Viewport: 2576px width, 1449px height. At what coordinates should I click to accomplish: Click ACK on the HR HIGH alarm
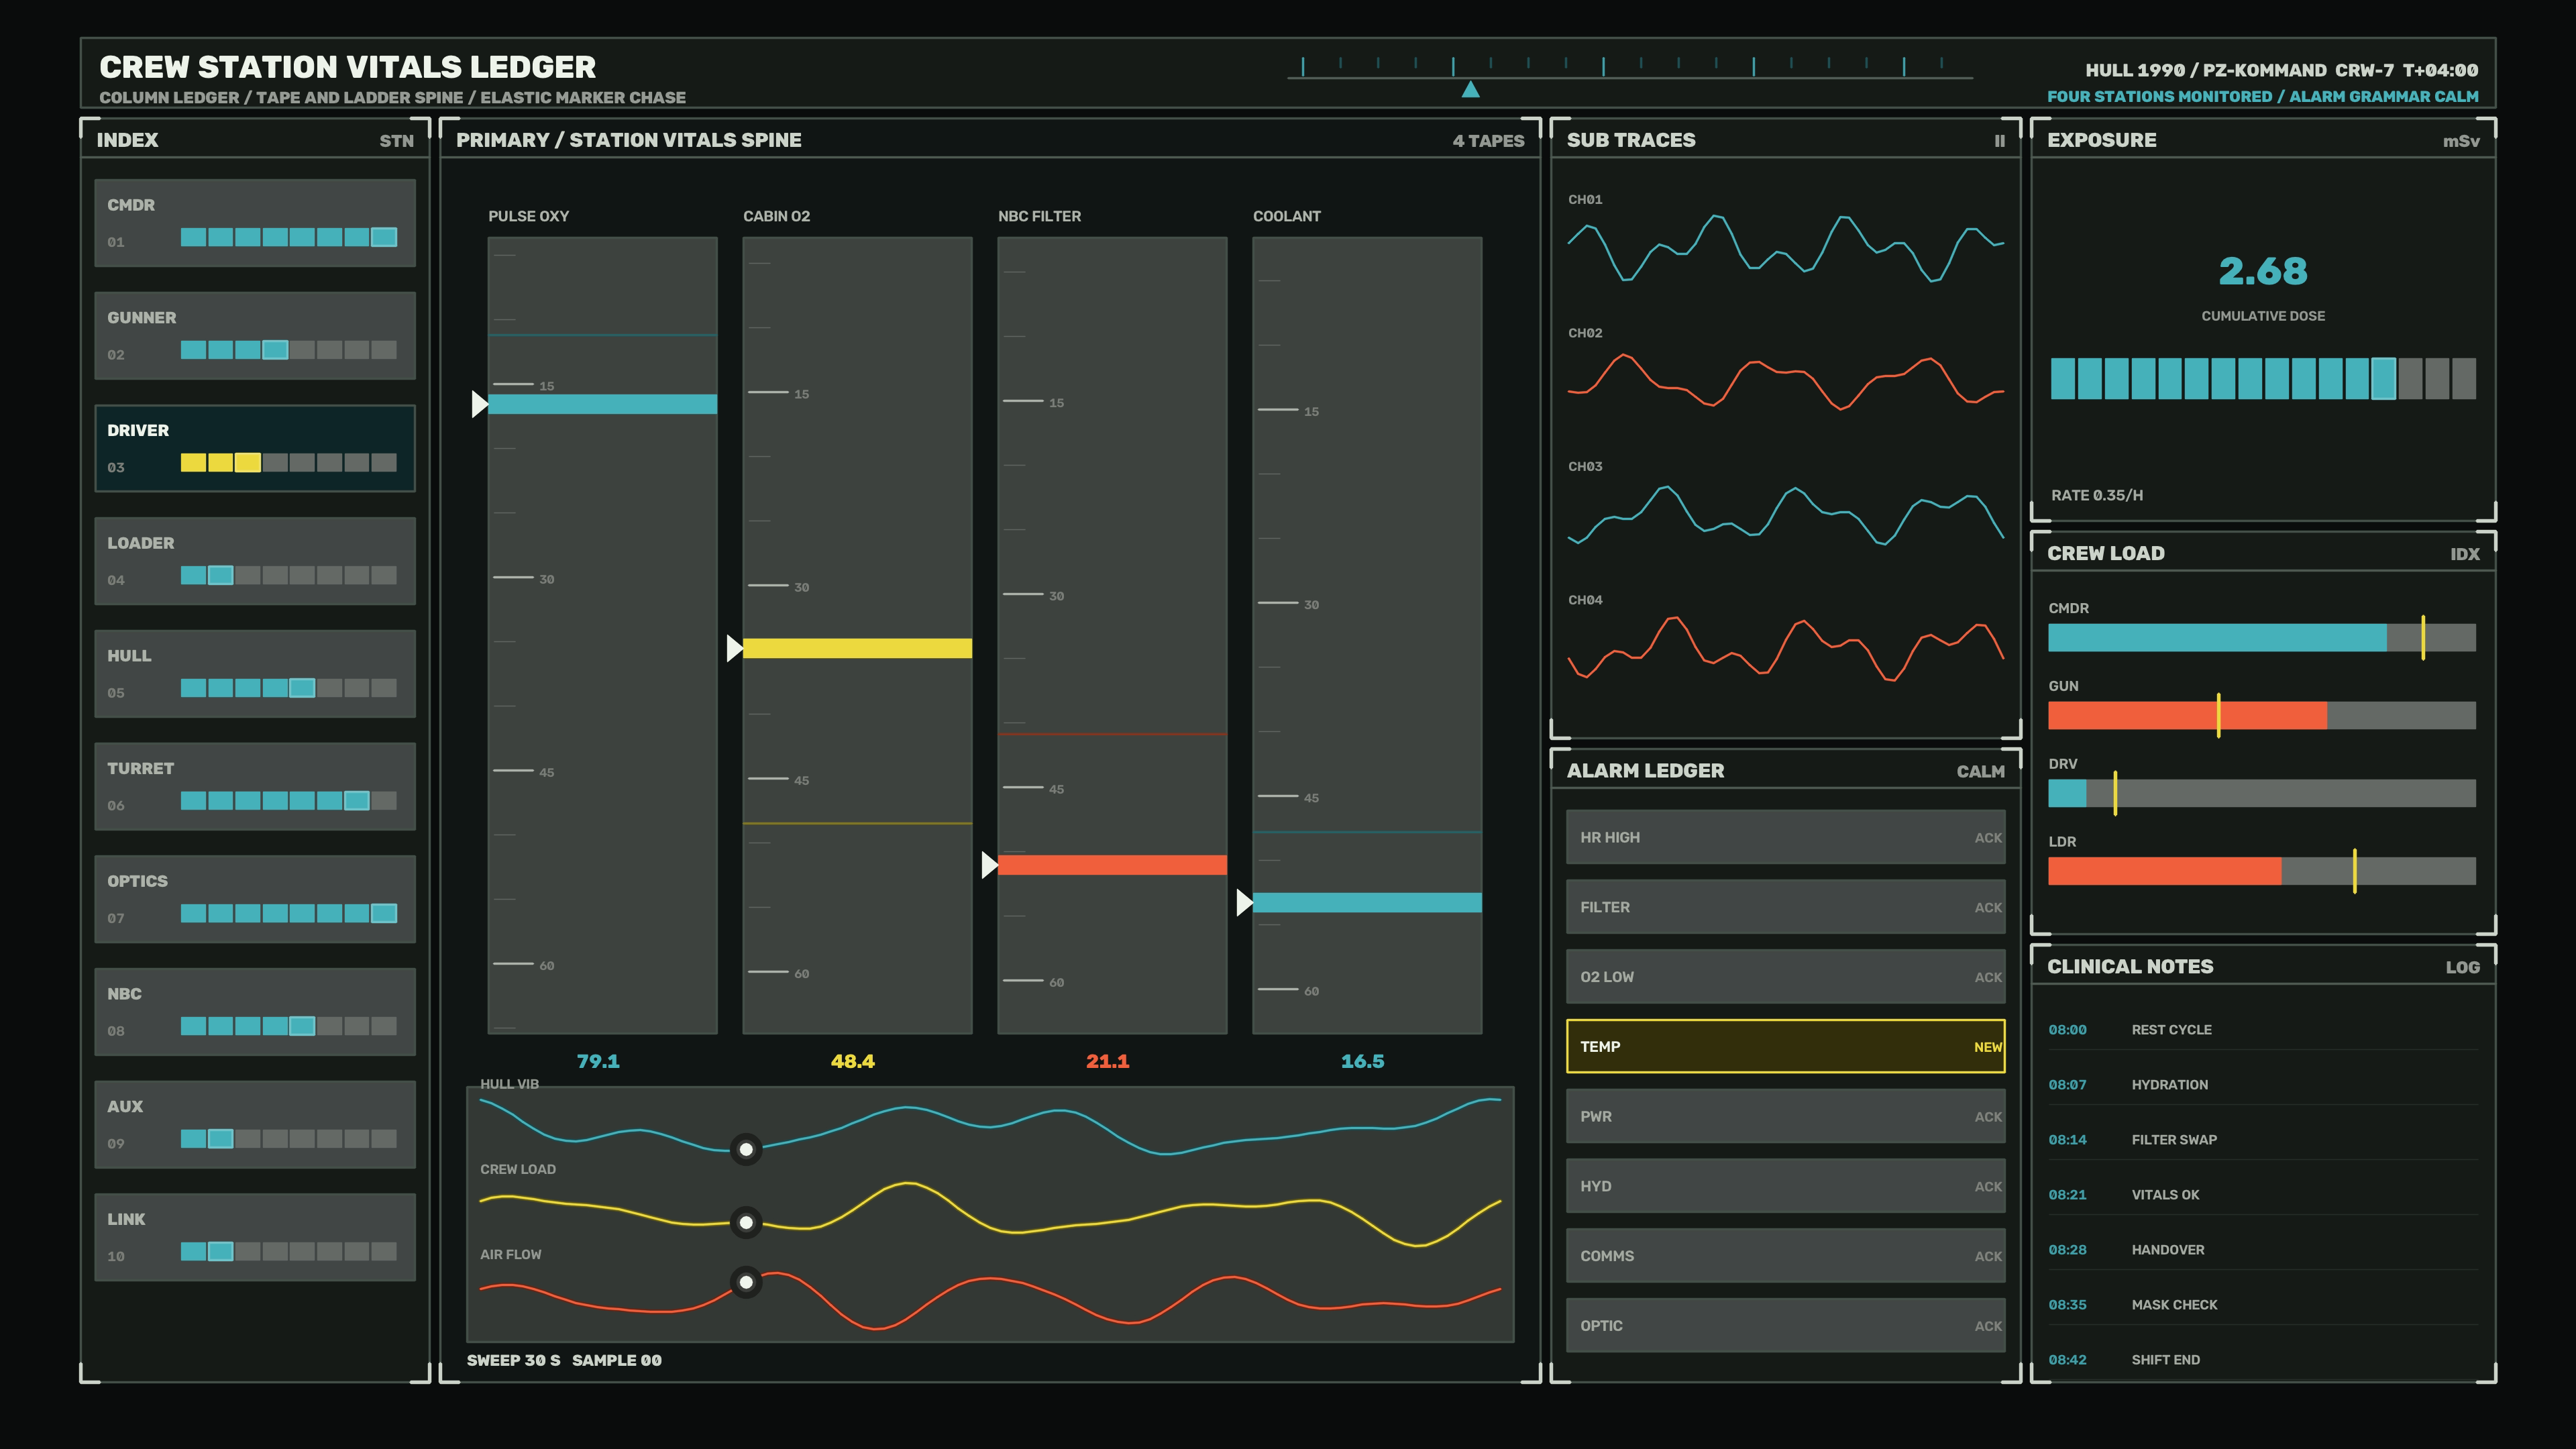pyautogui.click(x=1988, y=838)
